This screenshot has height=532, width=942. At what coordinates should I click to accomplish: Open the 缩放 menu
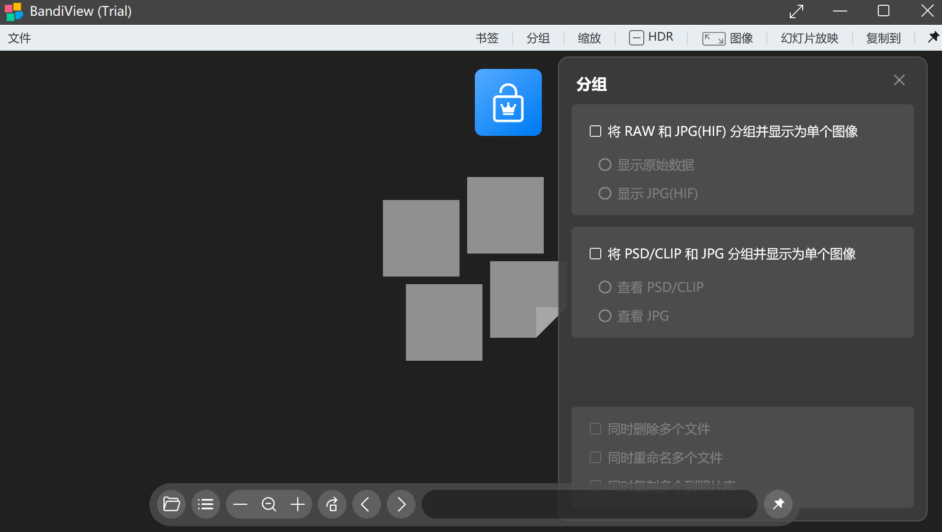click(589, 38)
